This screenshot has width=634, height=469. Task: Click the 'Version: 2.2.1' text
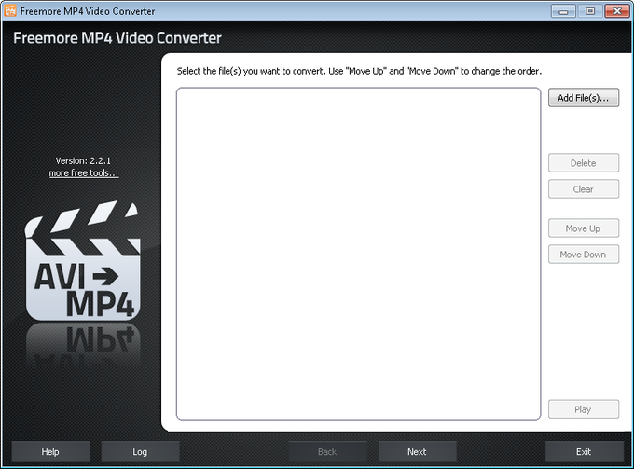pos(83,161)
